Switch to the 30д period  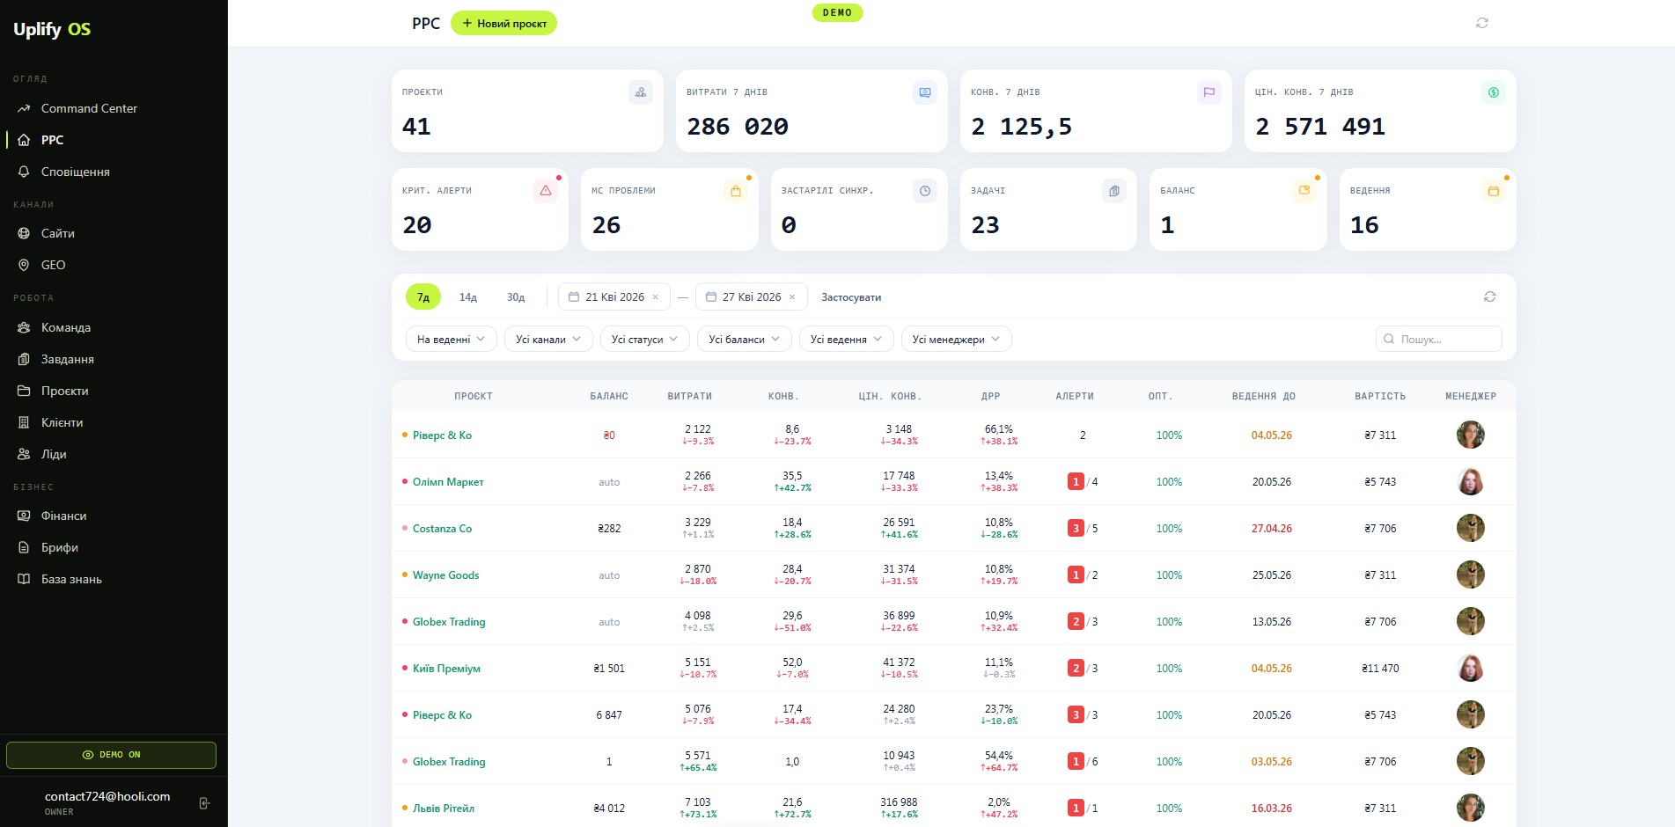[516, 297]
